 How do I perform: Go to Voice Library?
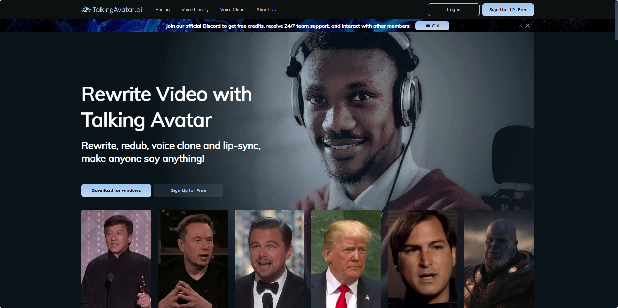tap(195, 10)
